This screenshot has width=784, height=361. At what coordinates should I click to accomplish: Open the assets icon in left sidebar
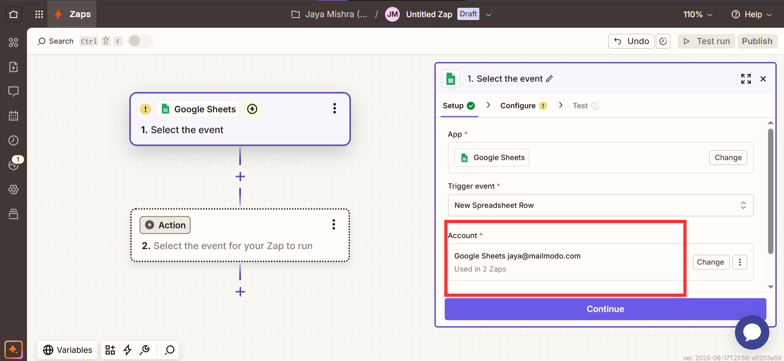(13, 42)
